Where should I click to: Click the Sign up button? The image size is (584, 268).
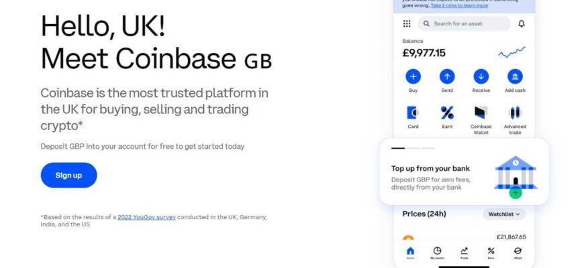click(68, 175)
